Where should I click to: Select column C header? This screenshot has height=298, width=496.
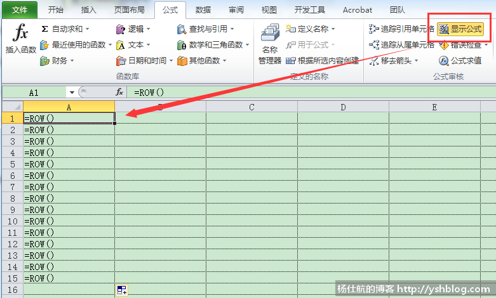[251, 107]
